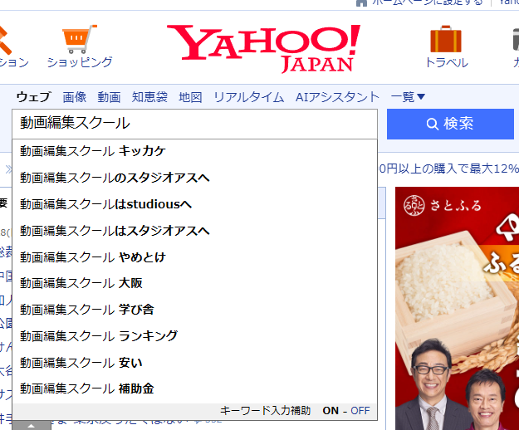
Task: Open the 知恵袋 search tab
Action: coord(149,97)
